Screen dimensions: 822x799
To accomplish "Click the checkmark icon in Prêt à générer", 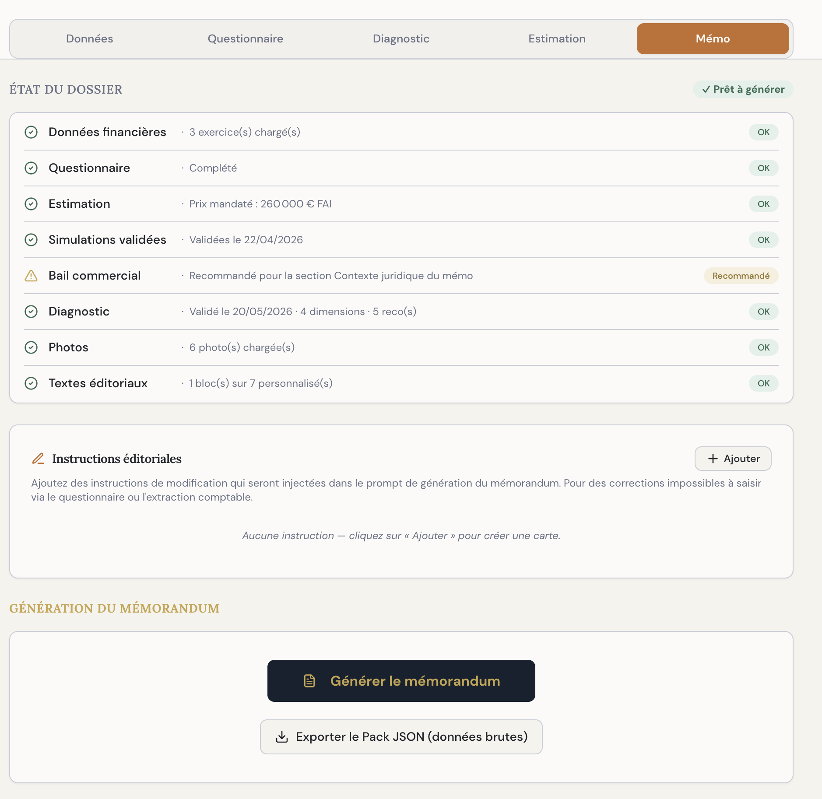I will (706, 89).
